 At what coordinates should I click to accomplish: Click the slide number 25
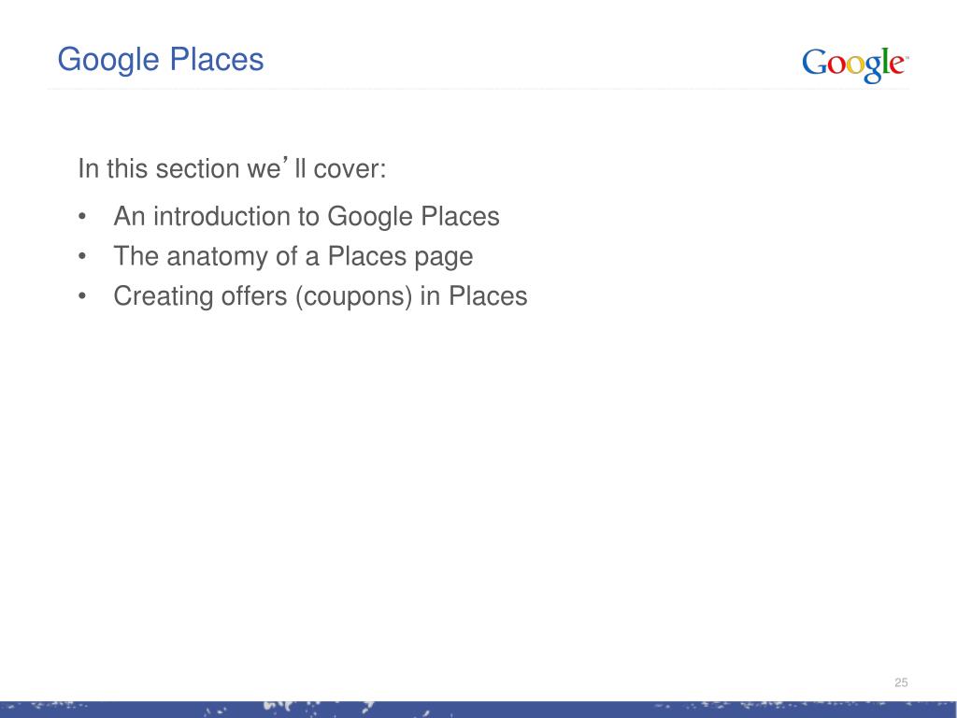[x=901, y=682]
